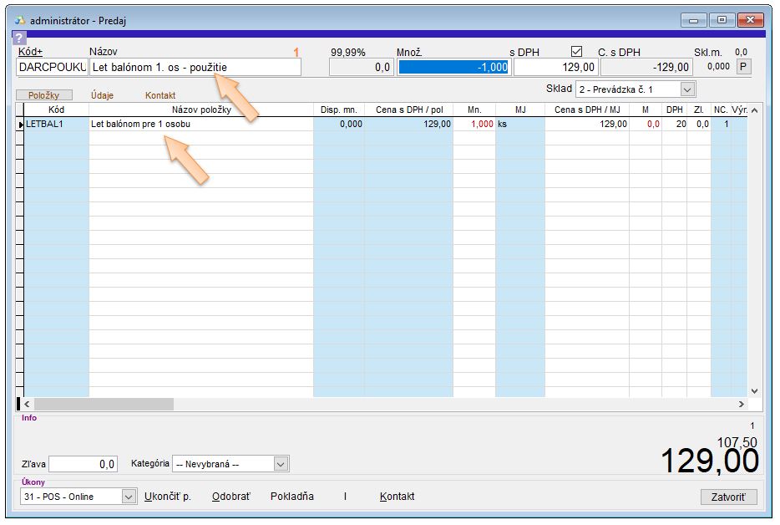Click the row indicator arrow for LETBAL1
The image size is (780, 525).
point(20,124)
